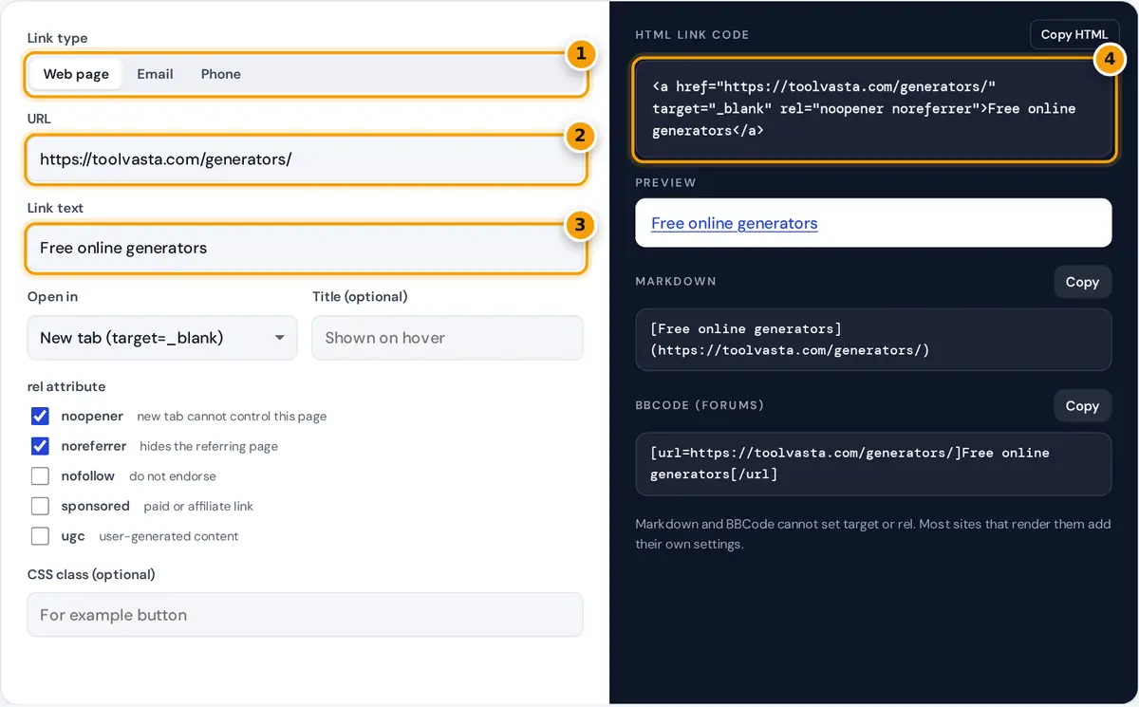Copy the BBCode forum link code

(x=1082, y=406)
